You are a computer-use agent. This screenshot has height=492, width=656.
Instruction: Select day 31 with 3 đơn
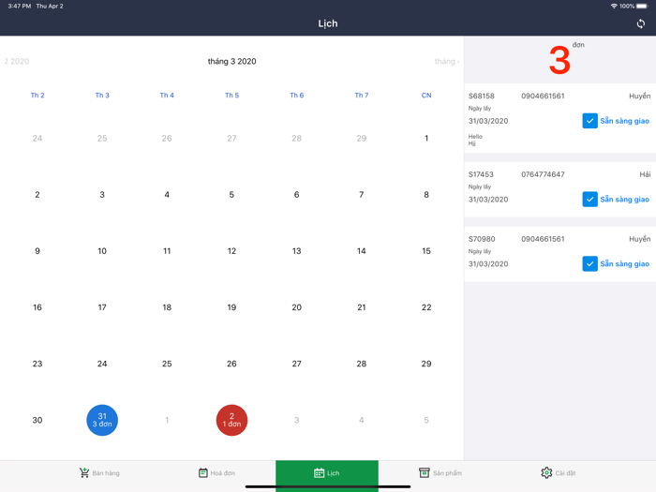102,420
